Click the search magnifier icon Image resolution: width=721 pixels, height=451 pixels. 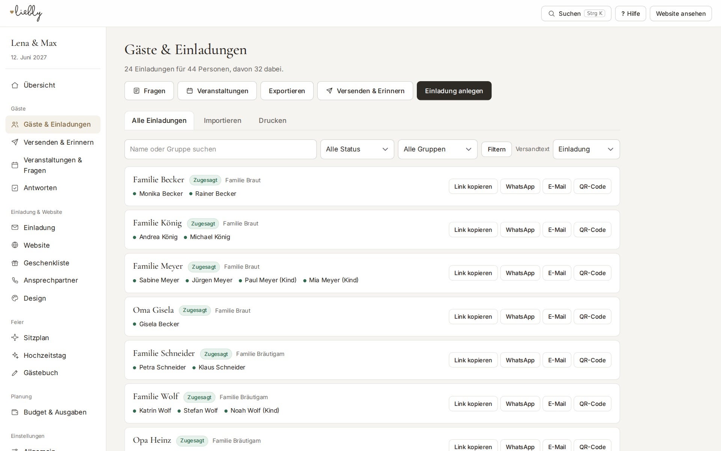tap(551, 14)
